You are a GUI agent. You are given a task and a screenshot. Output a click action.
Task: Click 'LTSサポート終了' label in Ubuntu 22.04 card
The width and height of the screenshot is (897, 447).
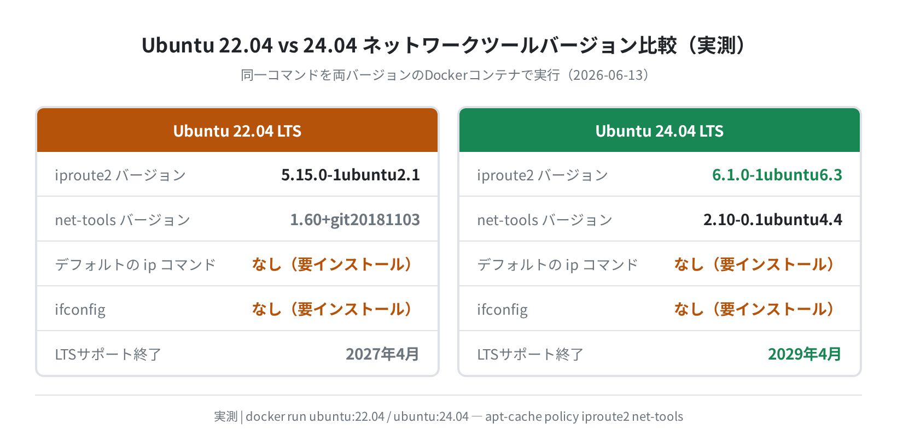pos(108,355)
